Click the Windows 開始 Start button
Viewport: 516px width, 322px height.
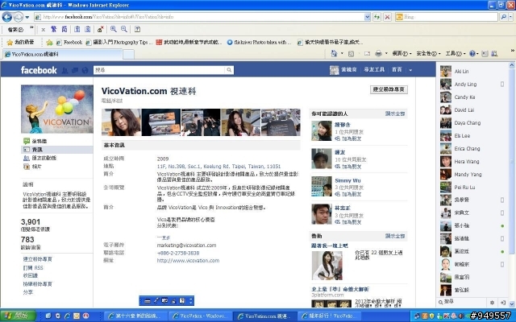click(x=18, y=316)
